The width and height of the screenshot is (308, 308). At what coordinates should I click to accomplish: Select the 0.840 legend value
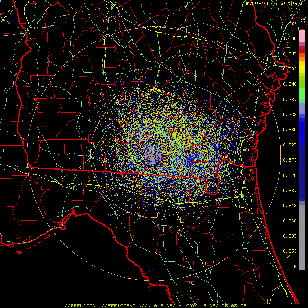tap(290, 84)
